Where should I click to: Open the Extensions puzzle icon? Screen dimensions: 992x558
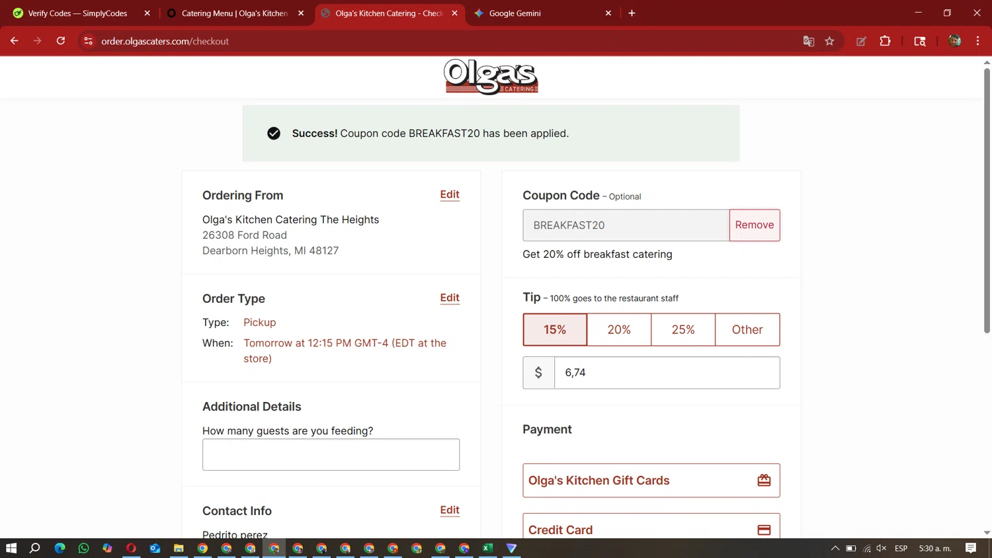pos(885,41)
